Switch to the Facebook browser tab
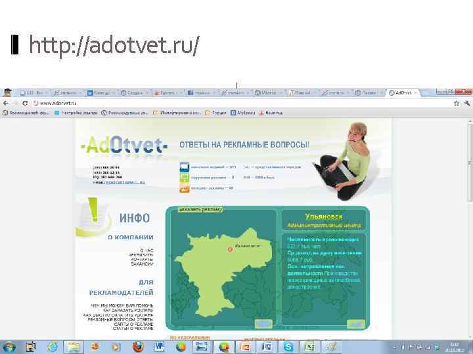This screenshot has height=354, width=473. point(200,92)
